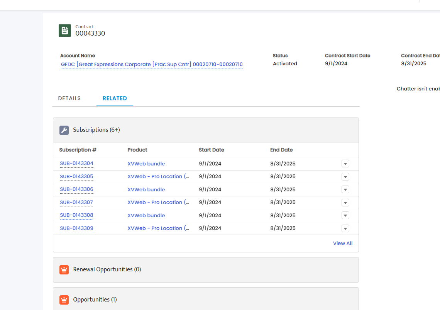The width and height of the screenshot is (440, 310).
Task: Open XVWeb - Pro Location product for SUB-0143305
Action: pyautogui.click(x=159, y=177)
